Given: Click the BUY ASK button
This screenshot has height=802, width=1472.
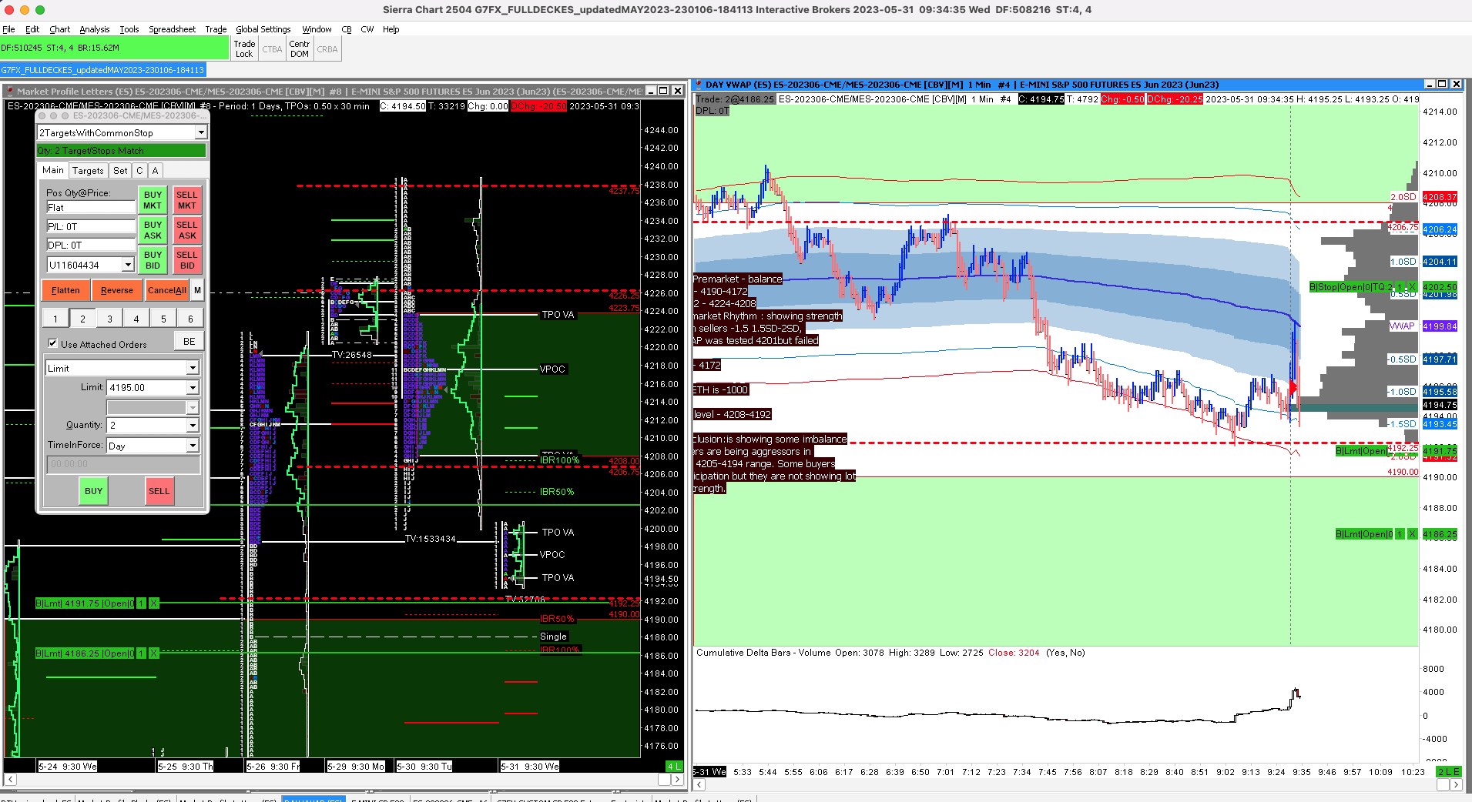Looking at the screenshot, I should tap(153, 230).
